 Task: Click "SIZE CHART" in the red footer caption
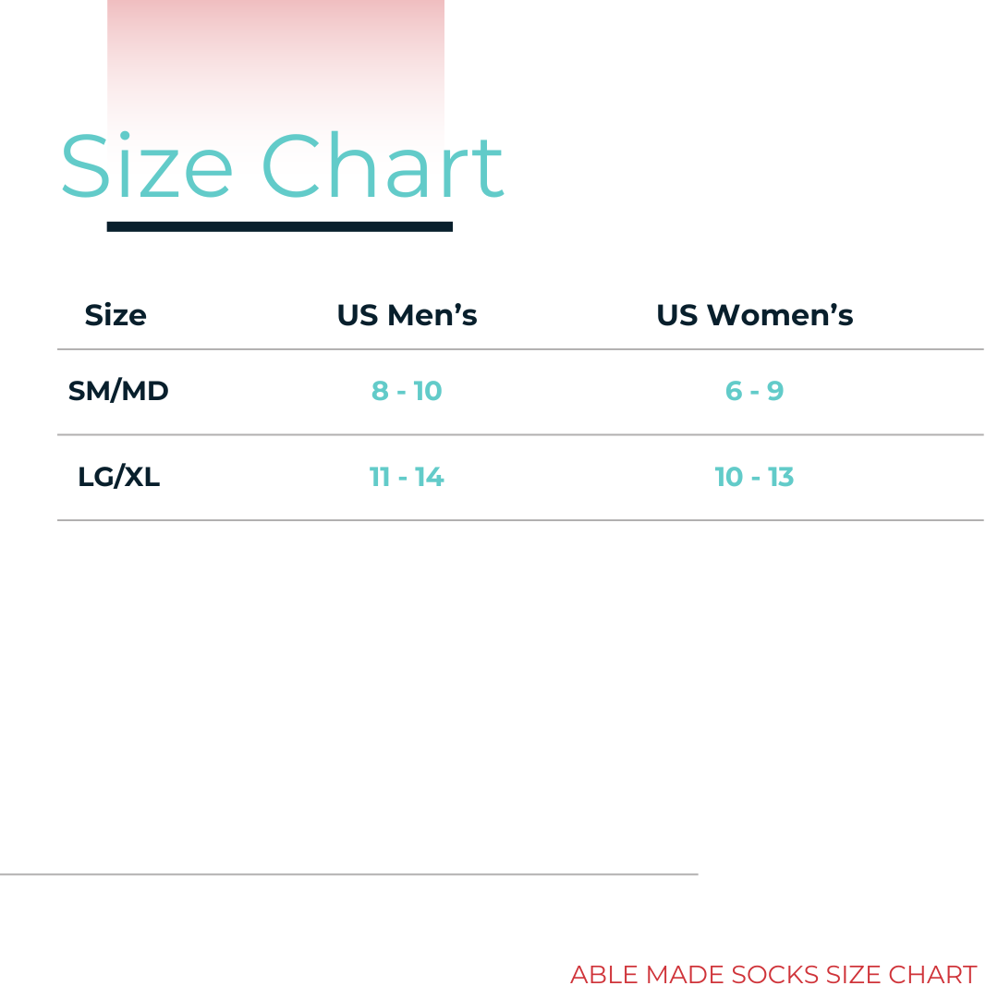click(x=901, y=975)
